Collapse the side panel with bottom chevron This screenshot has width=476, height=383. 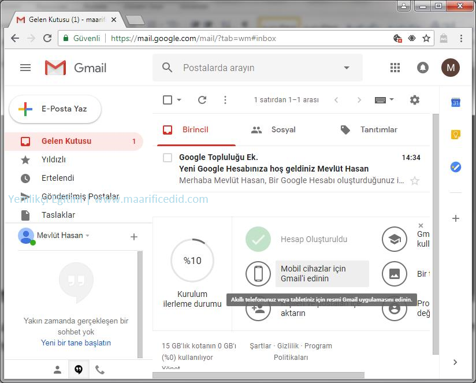455,362
